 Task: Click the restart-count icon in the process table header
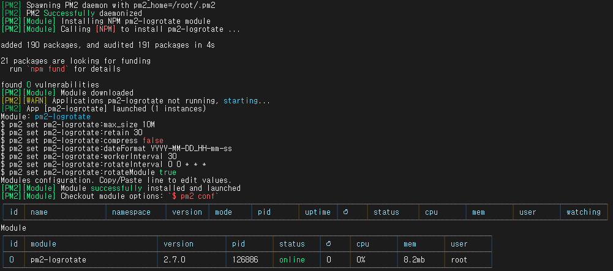tap(345, 212)
